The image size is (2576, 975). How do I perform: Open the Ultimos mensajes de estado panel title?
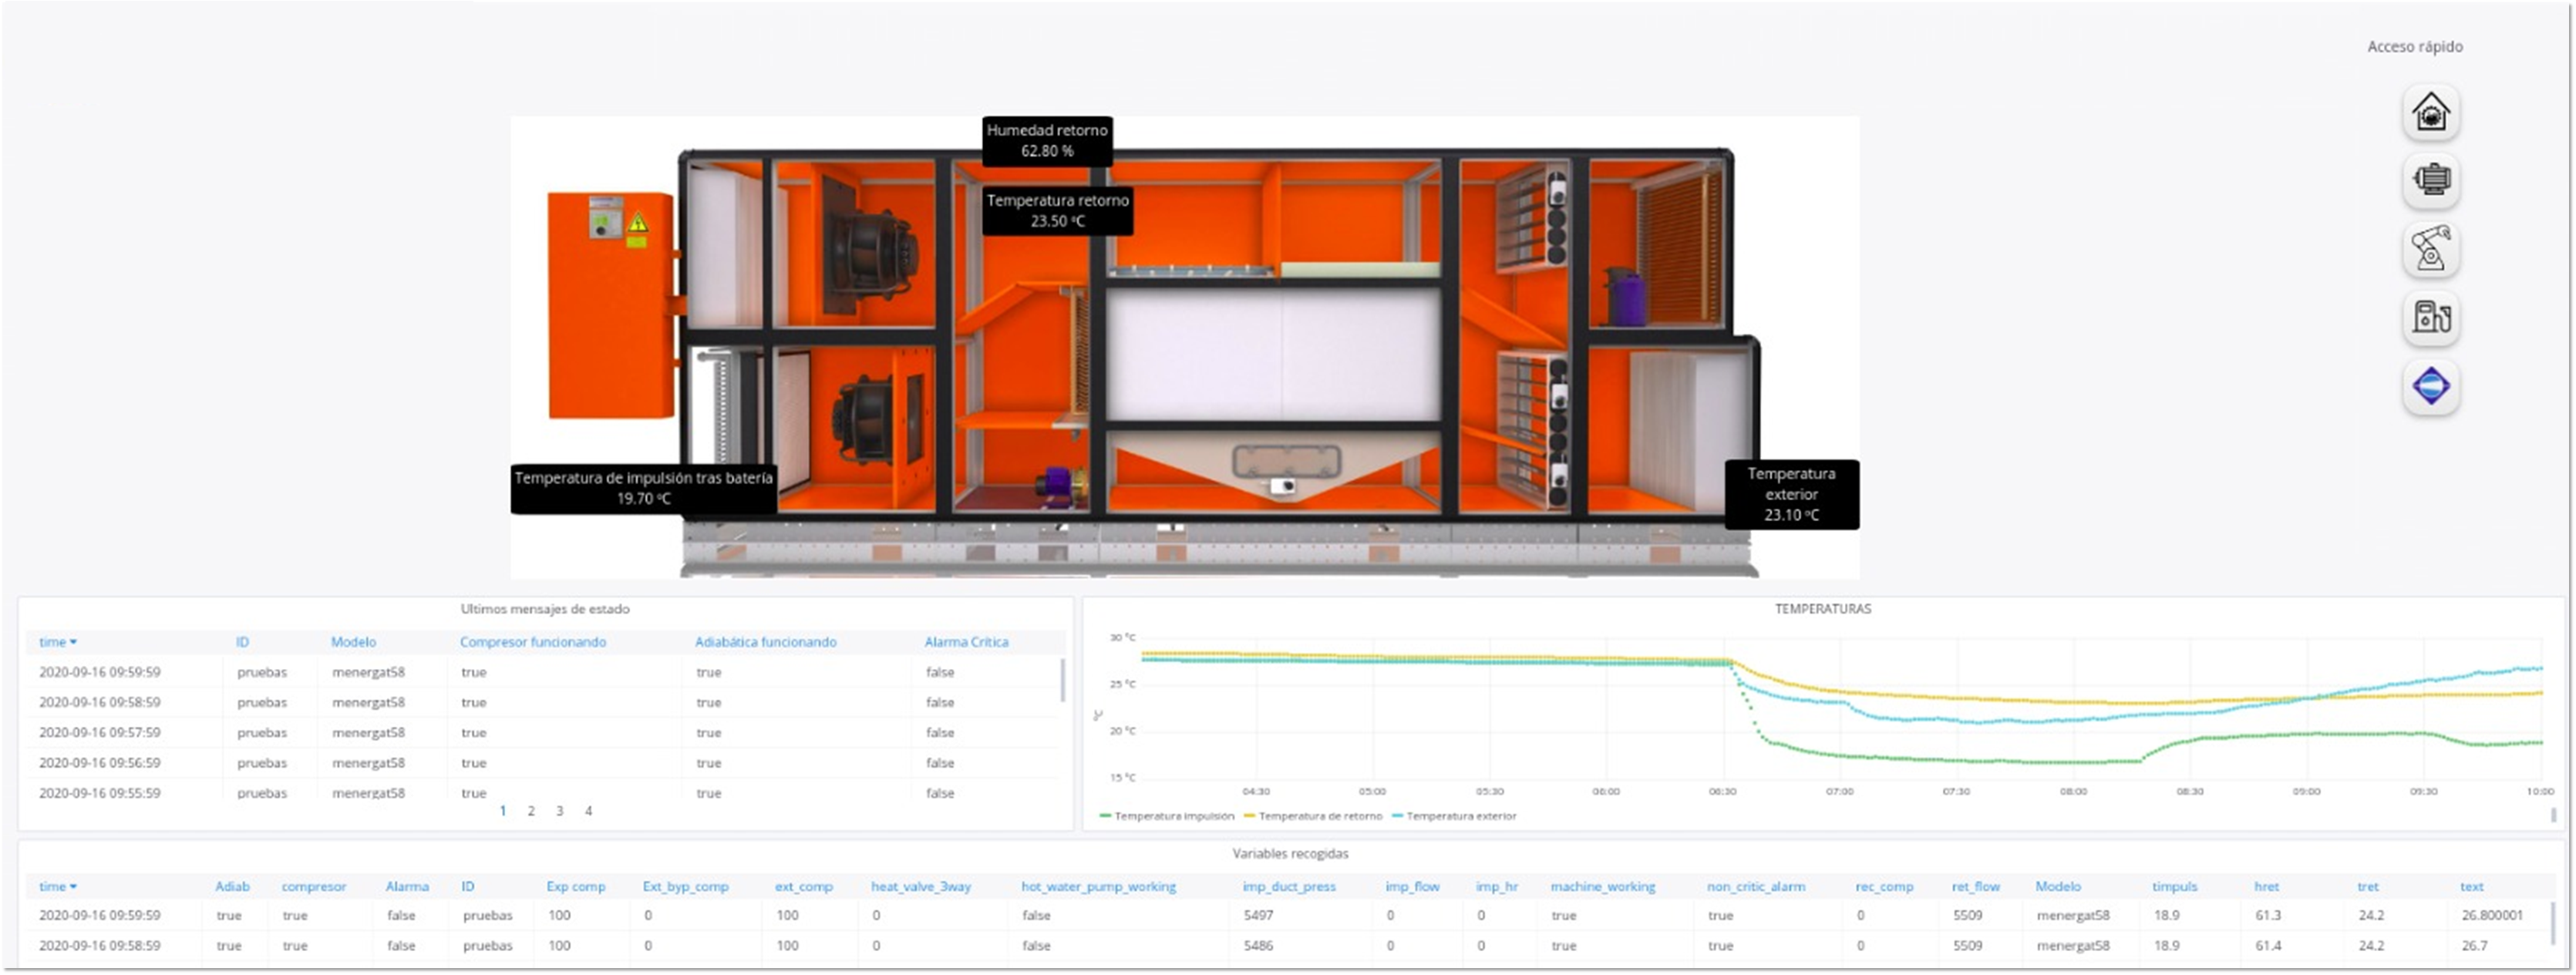(x=545, y=609)
